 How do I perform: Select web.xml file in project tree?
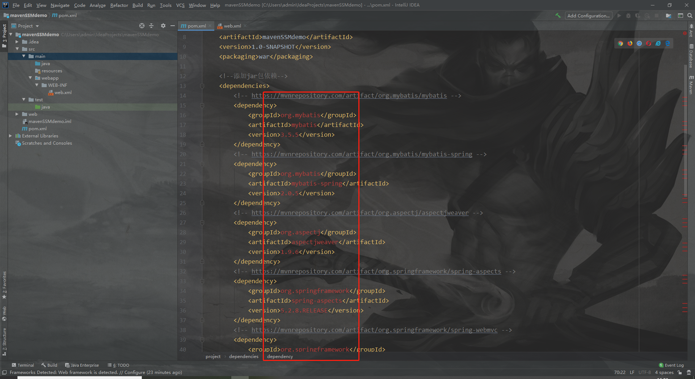tap(60, 92)
